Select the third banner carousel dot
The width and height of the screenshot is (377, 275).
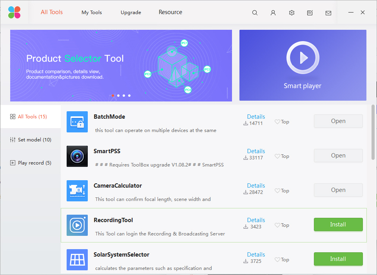pos(124,96)
